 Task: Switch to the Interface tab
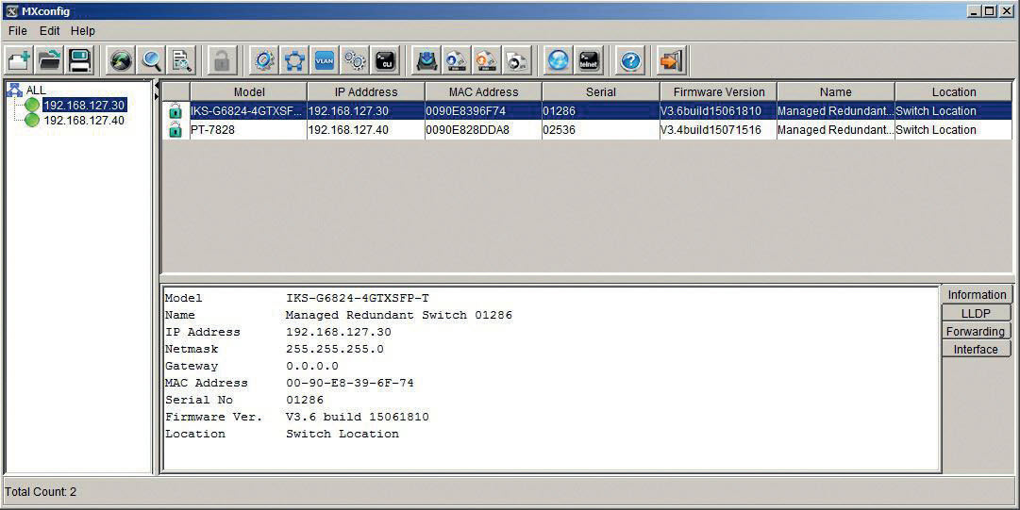coord(975,349)
